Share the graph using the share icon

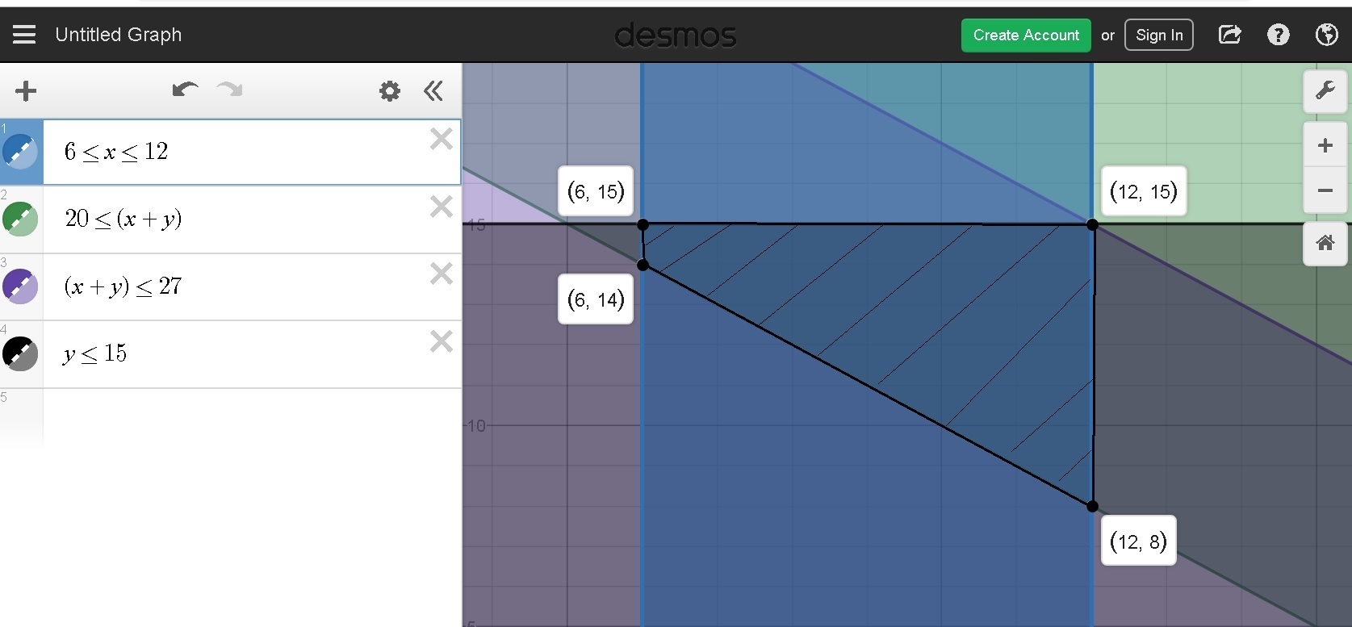point(1229,35)
